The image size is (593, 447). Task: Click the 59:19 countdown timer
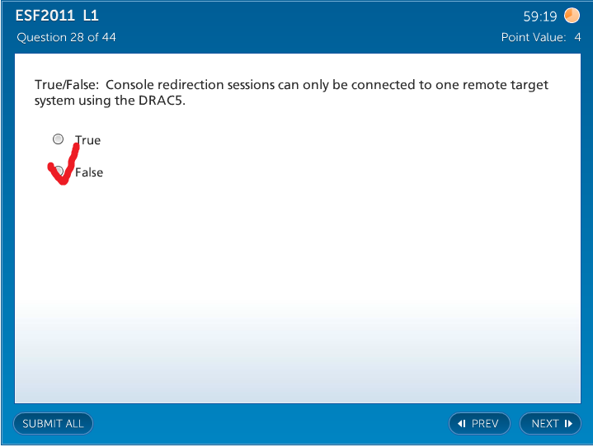[540, 16]
